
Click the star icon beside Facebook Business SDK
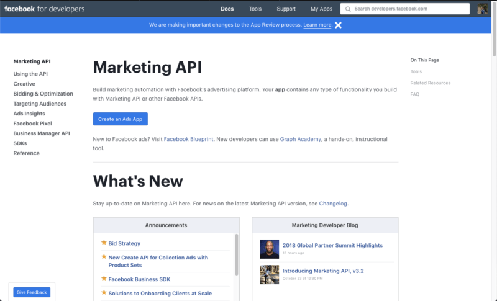(104, 279)
